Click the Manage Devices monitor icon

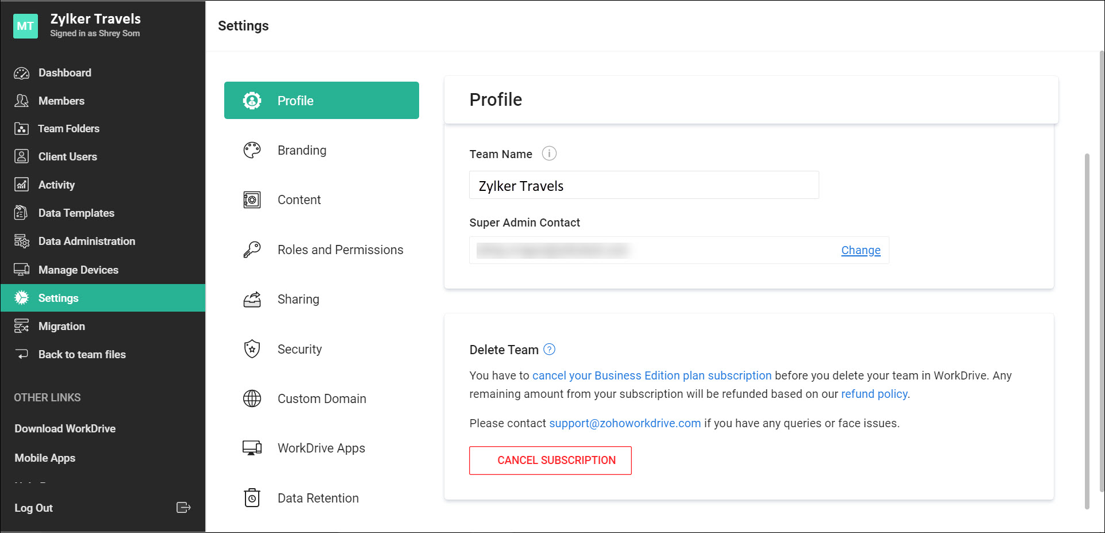21,270
